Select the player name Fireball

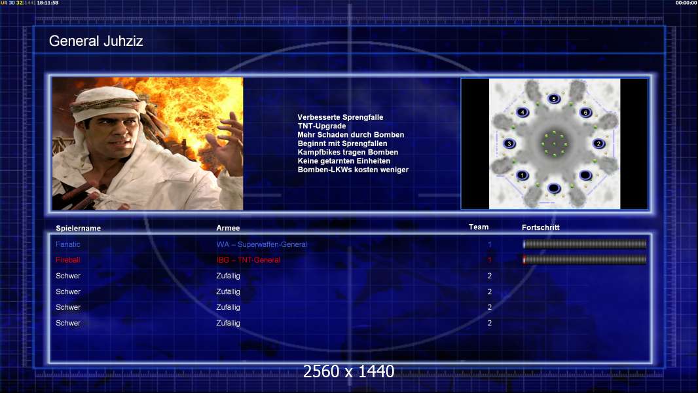click(x=68, y=260)
